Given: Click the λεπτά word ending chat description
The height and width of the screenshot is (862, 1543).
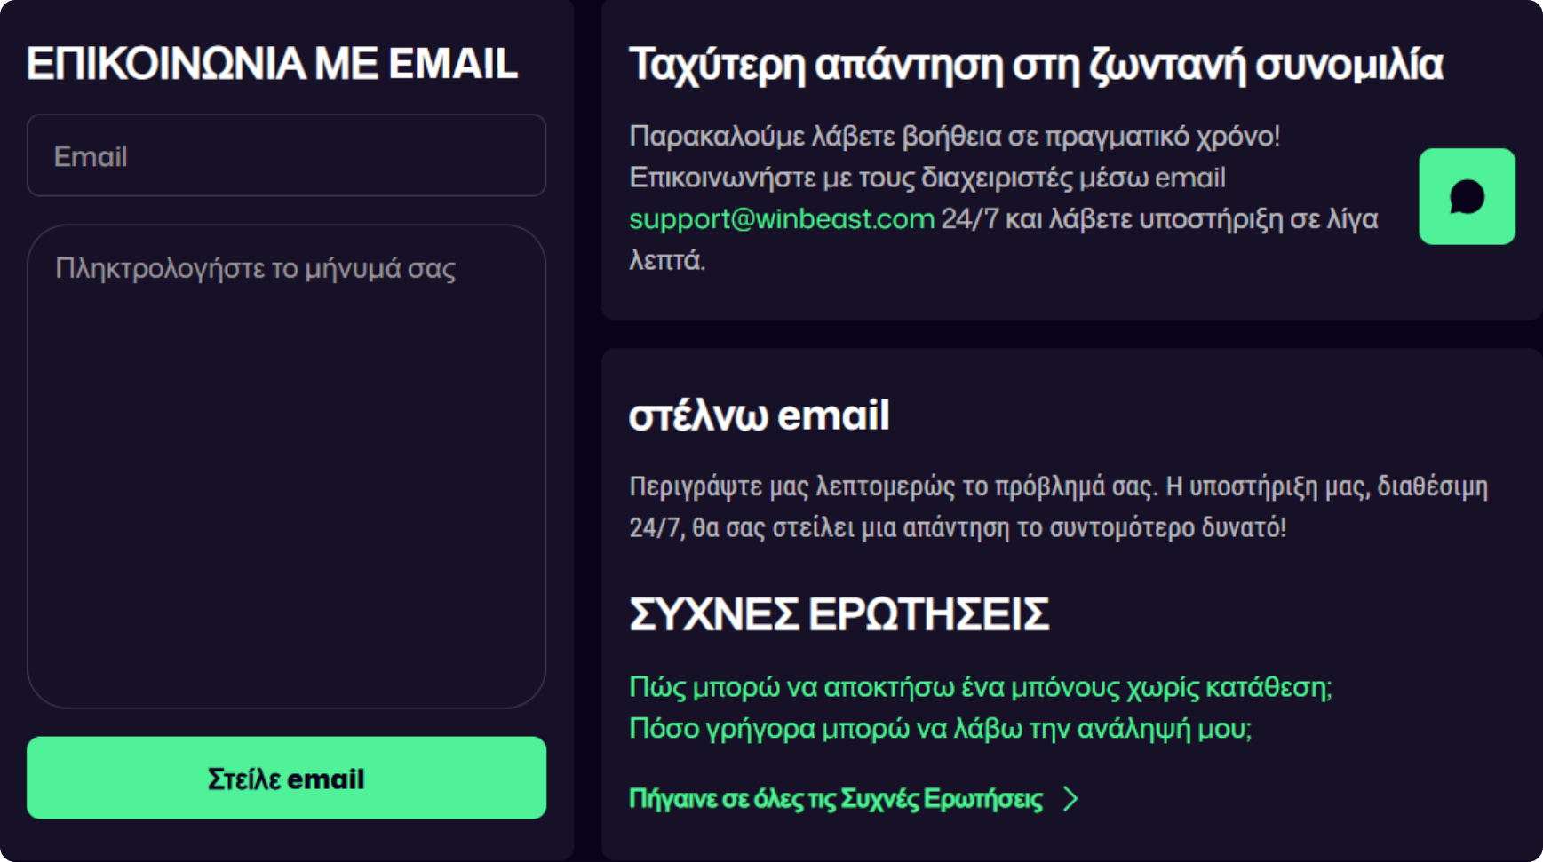Looking at the screenshot, I should tap(666, 260).
